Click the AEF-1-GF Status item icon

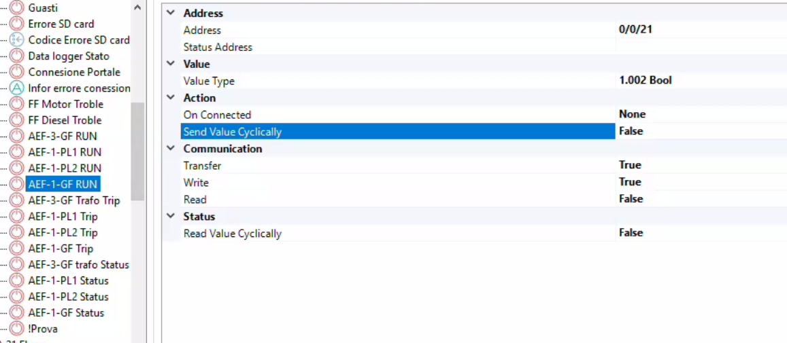[x=17, y=313]
